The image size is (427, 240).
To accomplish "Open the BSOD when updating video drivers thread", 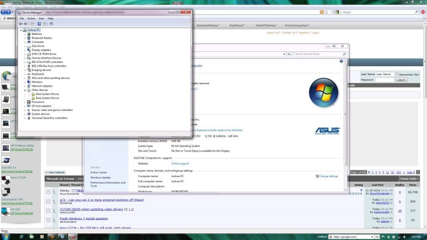I will tap(91, 209).
